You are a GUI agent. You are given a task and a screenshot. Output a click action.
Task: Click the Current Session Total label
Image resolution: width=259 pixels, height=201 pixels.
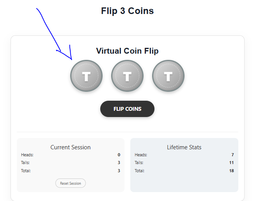[25, 171]
